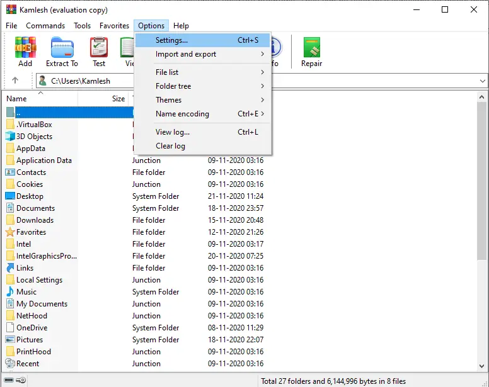Click the vertical scrollbar thumb of the file list

tap(482, 181)
